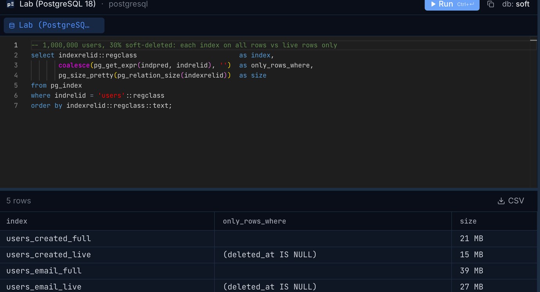Click line number 5 in gutter
The image size is (540, 292).
tap(16, 85)
